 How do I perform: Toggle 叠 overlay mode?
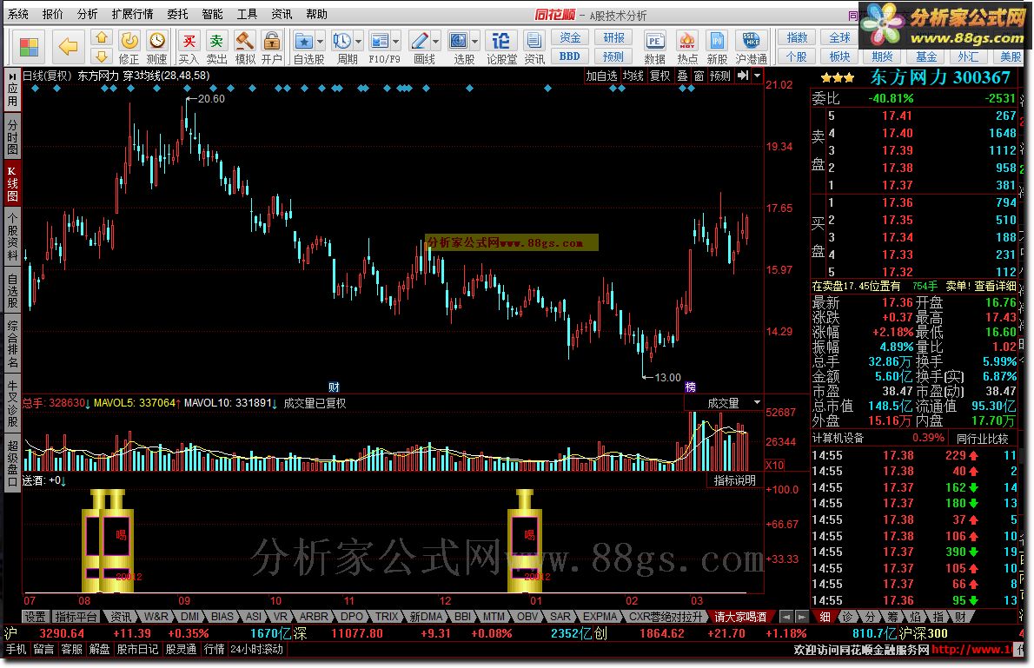click(682, 76)
